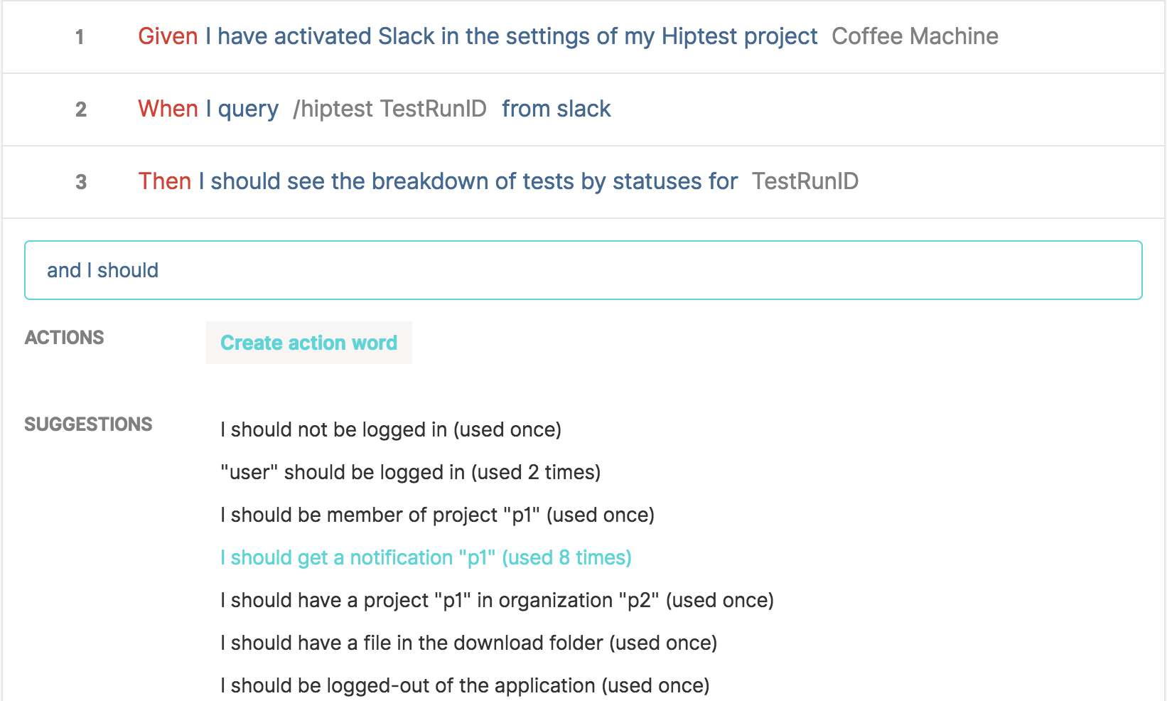The width and height of the screenshot is (1167, 701).
Task: Click the 'When I query' text in step 2
Action: (208, 109)
